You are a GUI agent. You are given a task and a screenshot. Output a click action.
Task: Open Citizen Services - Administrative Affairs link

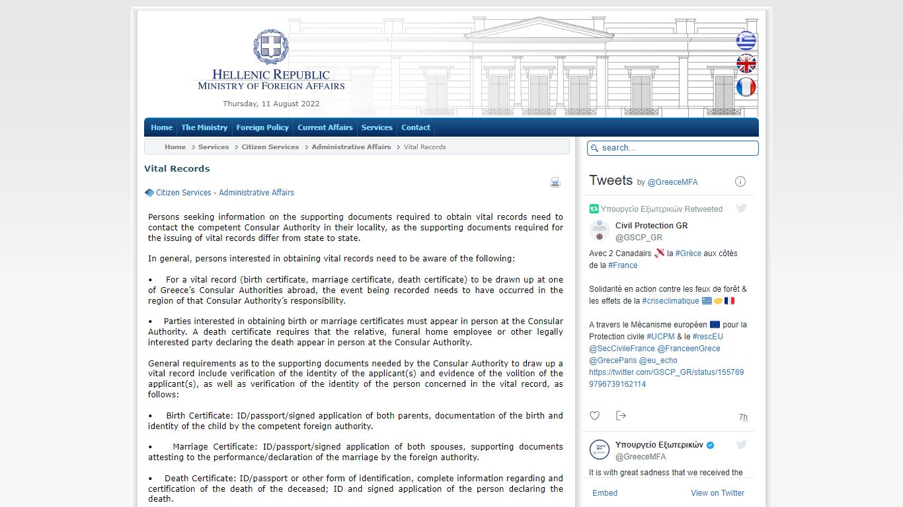pos(225,193)
